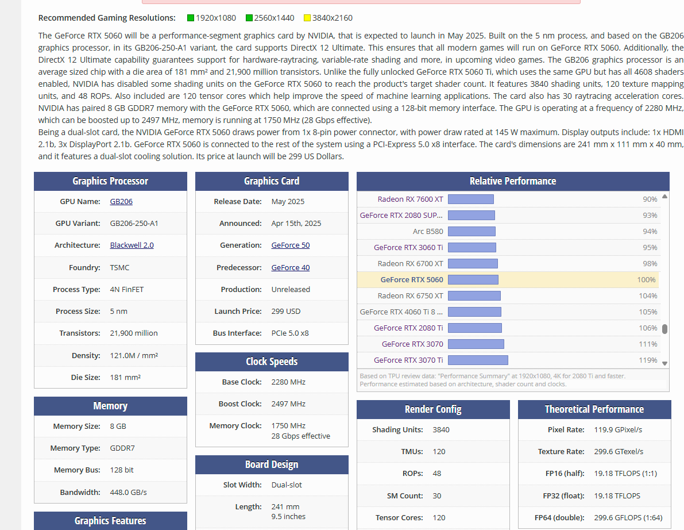684x530 pixels.
Task: Open GeForce RTX 3060 Ti entry
Action: 408,248
